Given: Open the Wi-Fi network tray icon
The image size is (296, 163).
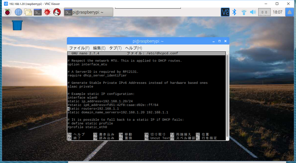Looking at the screenshot, I should pos(244,12).
